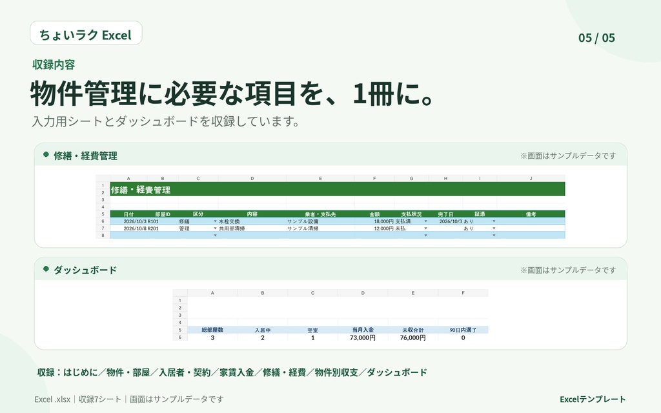The image size is (661, 413).
Task: Select the 区分 header cell
Action: coord(198,214)
